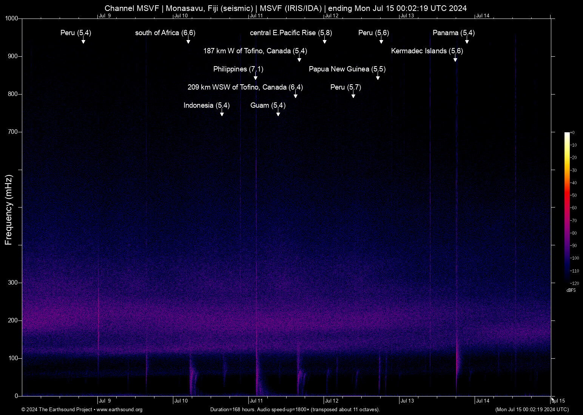Click the Jul 11 bottom axis label
This screenshot has height=415, width=583.
[x=256, y=401]
